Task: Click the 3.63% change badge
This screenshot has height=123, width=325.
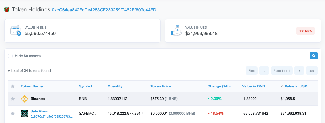Action: click(x=306, y=31)
